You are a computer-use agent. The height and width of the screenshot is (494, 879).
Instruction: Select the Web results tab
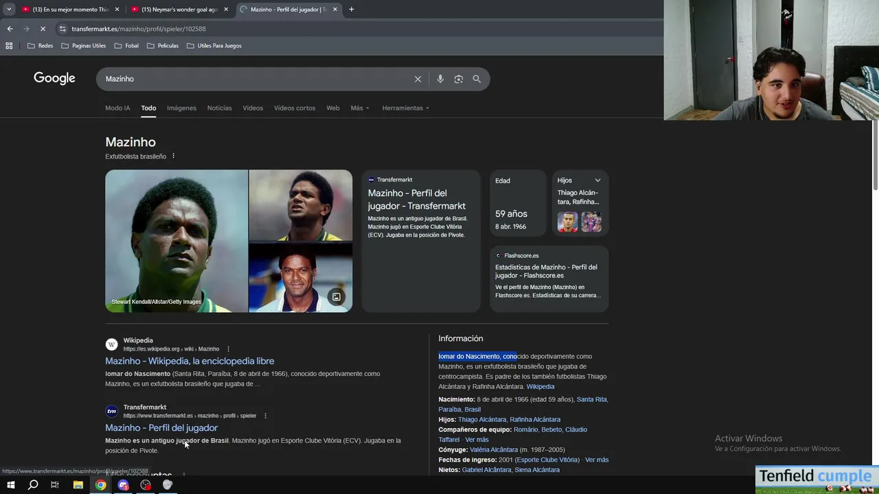333,108
